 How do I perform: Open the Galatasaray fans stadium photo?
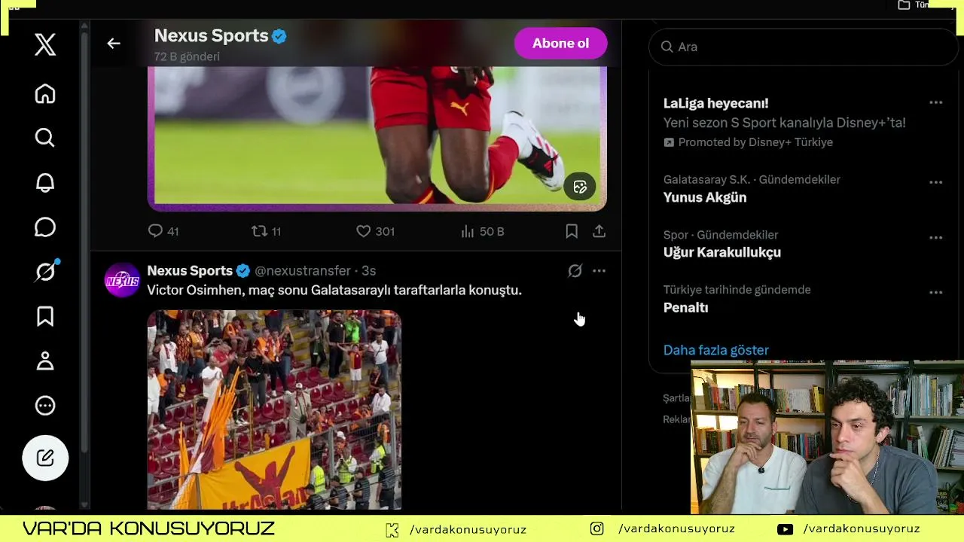(274, 410)
